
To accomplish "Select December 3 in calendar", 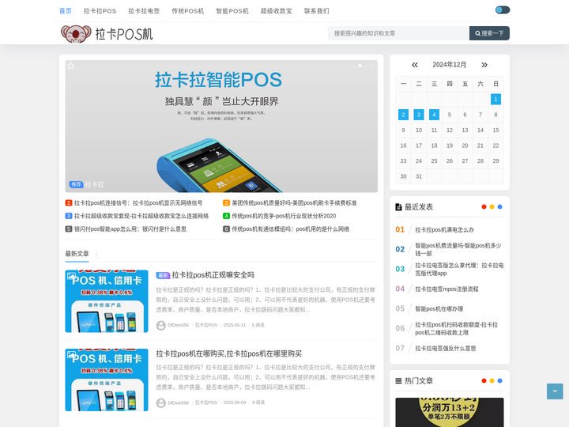I will (418, 115).
